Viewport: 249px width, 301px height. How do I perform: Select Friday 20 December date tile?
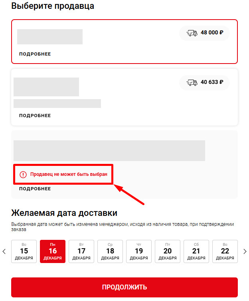[x=168, y=251]
